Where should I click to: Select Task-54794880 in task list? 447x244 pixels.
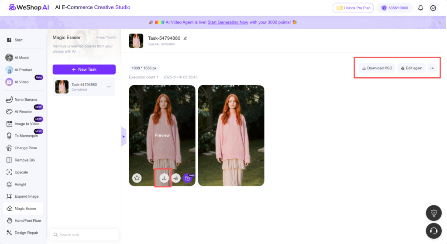tap(84, 87)
